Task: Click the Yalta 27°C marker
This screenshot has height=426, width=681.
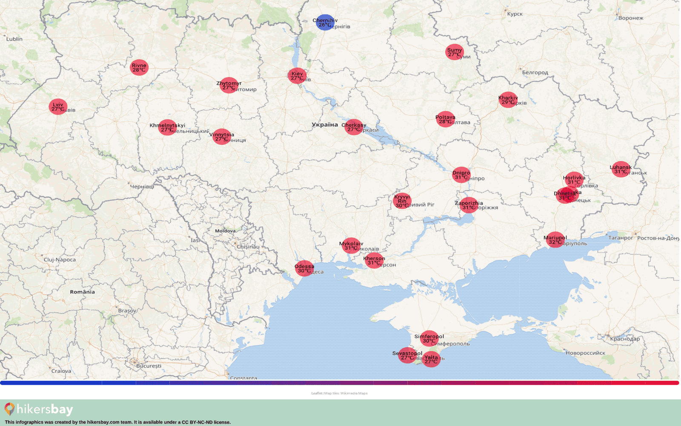Action: click(431, 359)
